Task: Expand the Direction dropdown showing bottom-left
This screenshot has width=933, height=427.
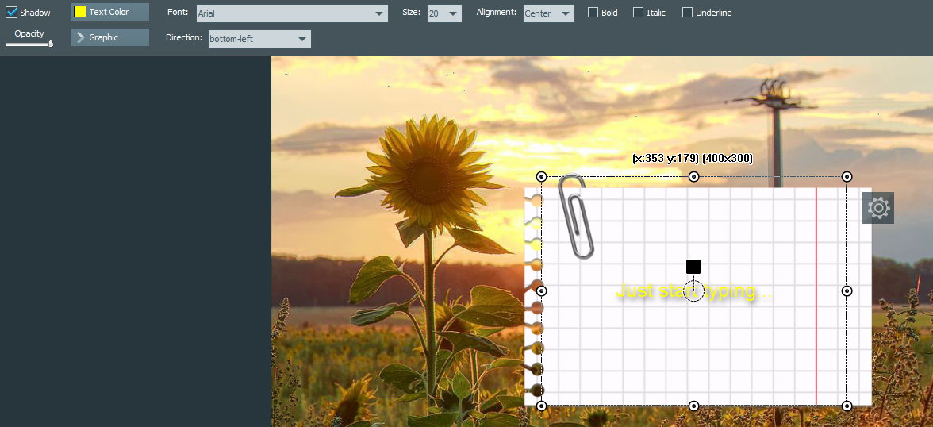Action: [259, 39]
